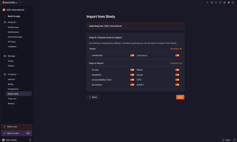Open the Billing page

pos(10,84)
